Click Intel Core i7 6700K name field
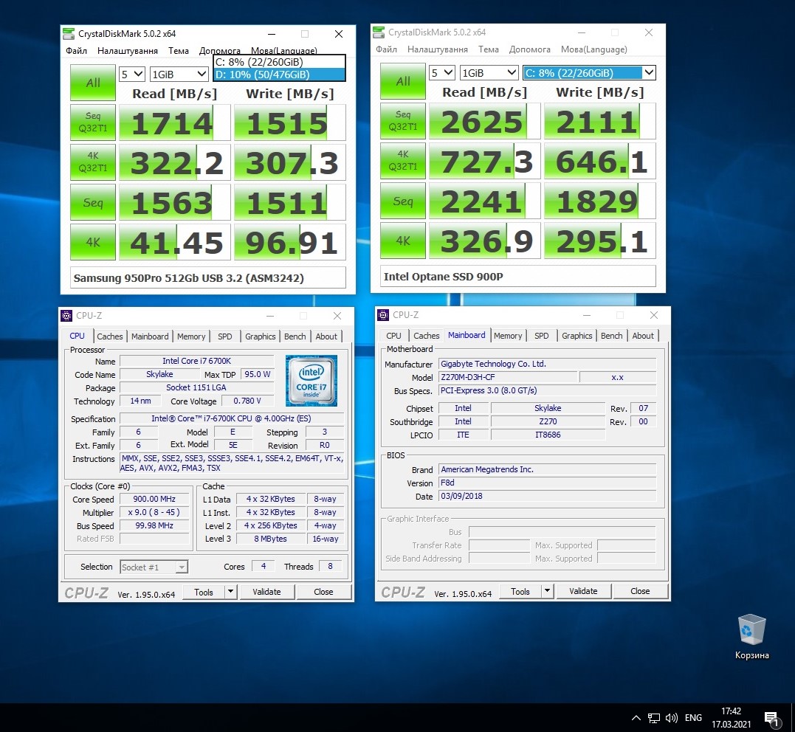The image size is (795, 732). point(197,361)
